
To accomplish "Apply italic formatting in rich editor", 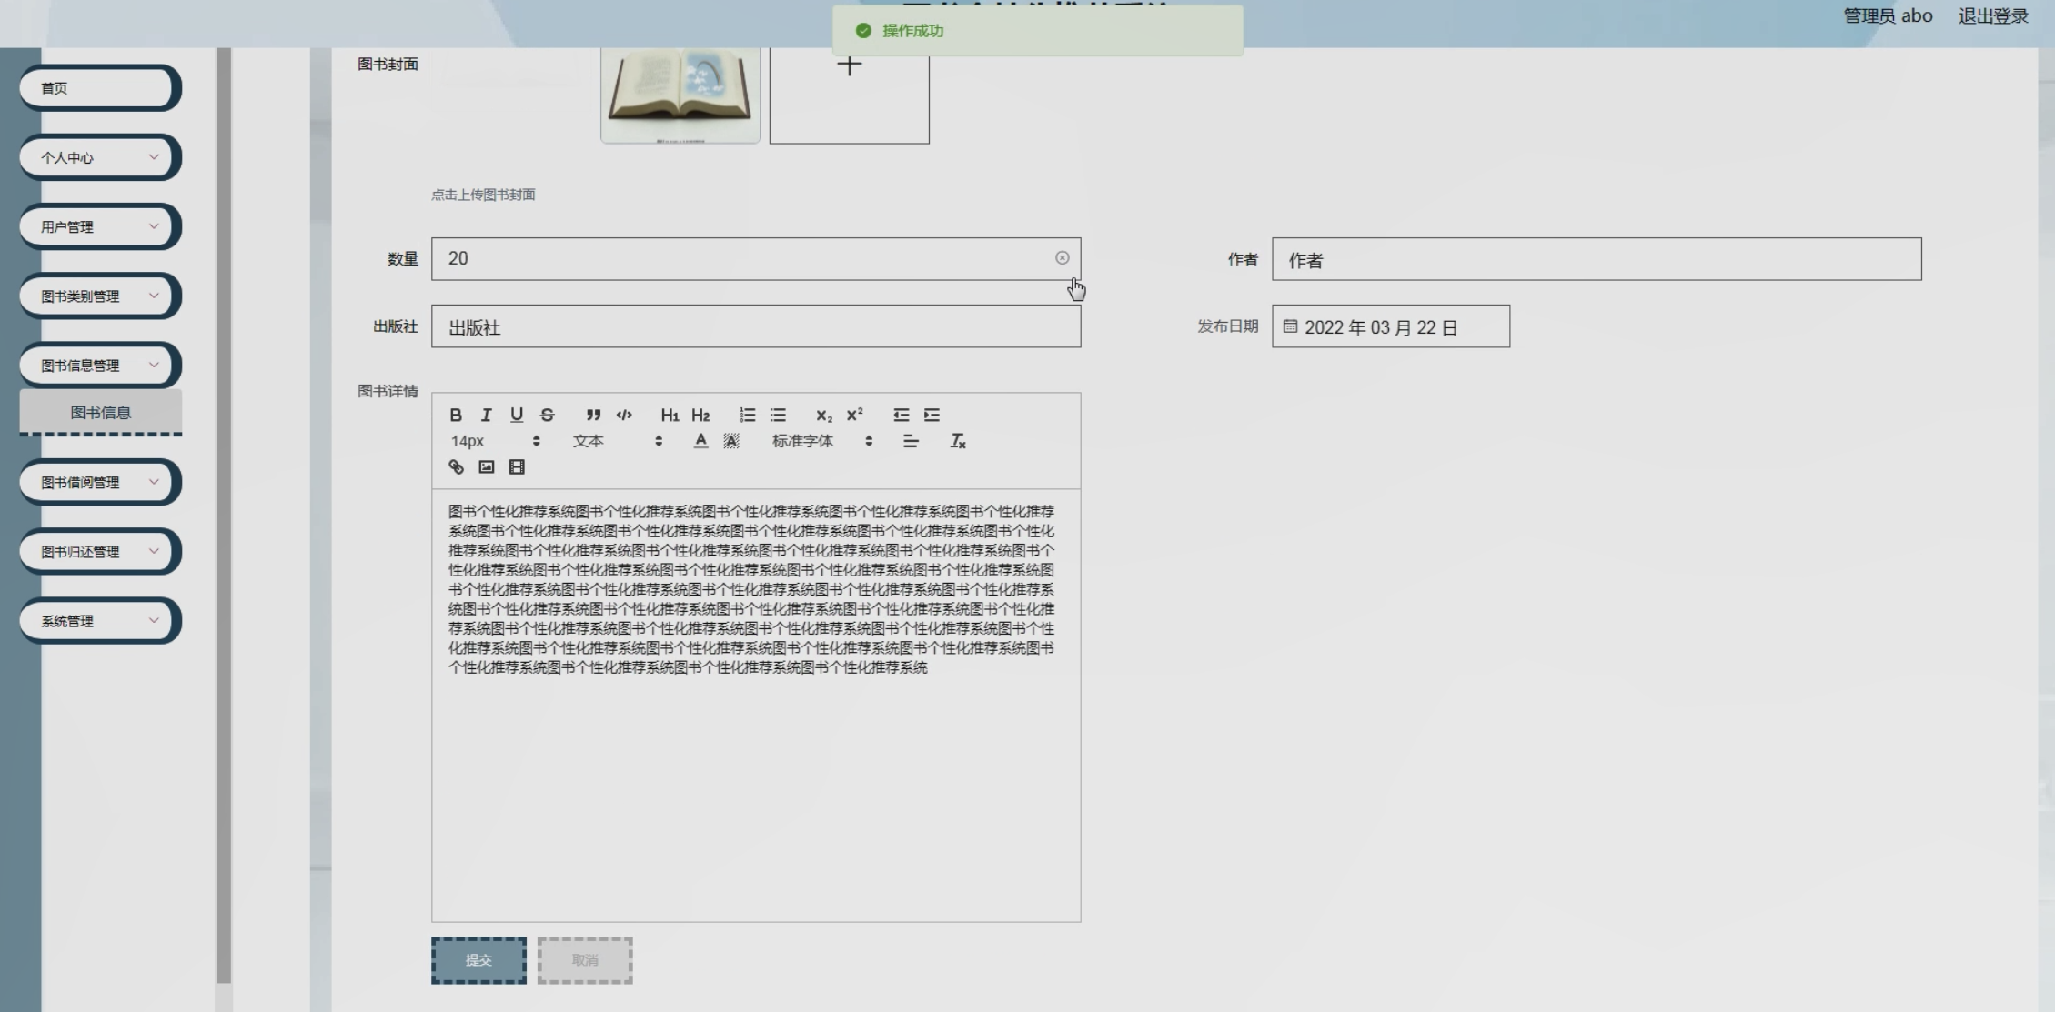I will click(486, 415).
